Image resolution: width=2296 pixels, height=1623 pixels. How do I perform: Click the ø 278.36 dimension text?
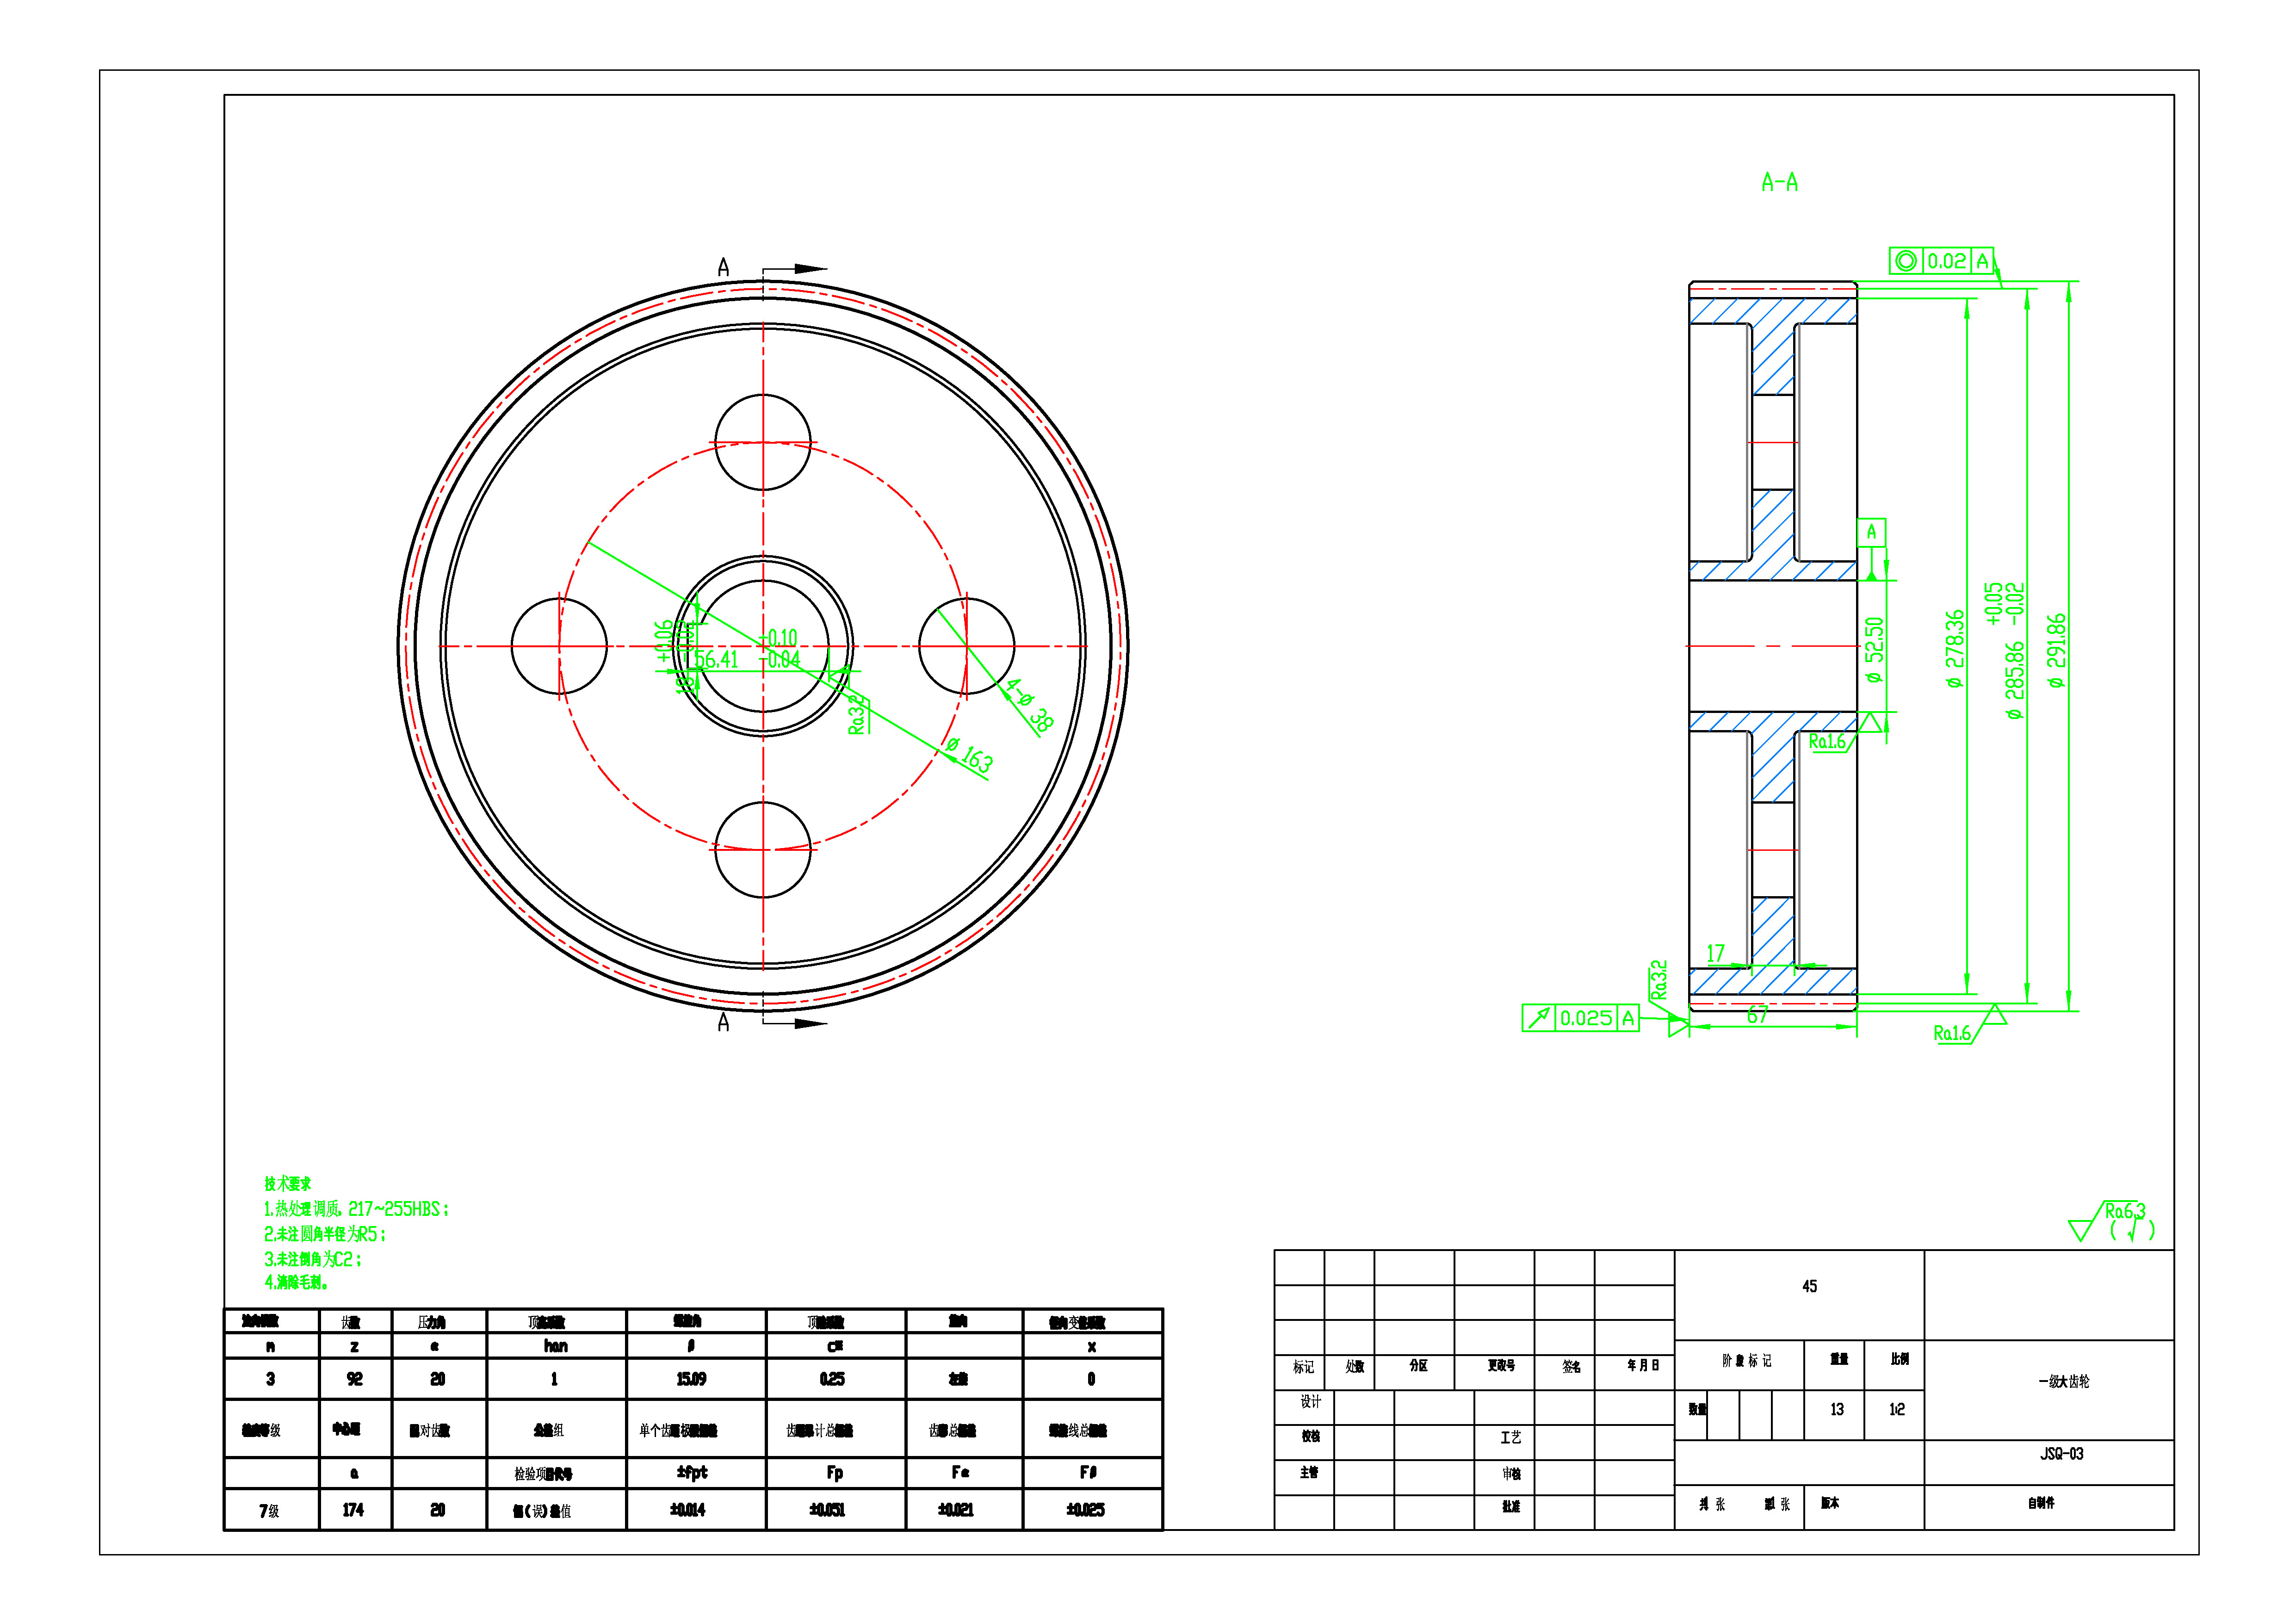pyautogui.click(x=1955, y=648)
